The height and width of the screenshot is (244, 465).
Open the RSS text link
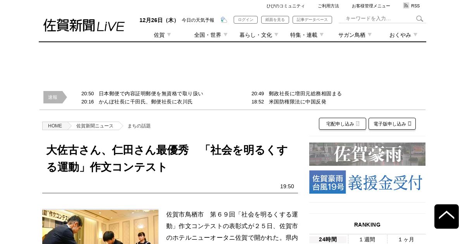tap(415, 6)
